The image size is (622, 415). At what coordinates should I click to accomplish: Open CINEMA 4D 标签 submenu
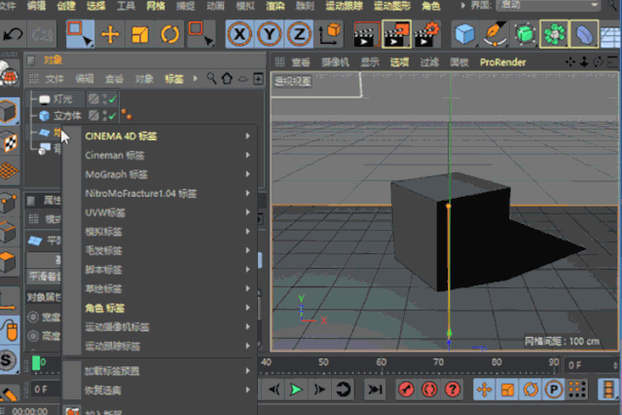point(160,136)
